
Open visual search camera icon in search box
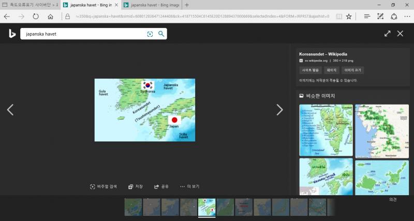[150, 34]
